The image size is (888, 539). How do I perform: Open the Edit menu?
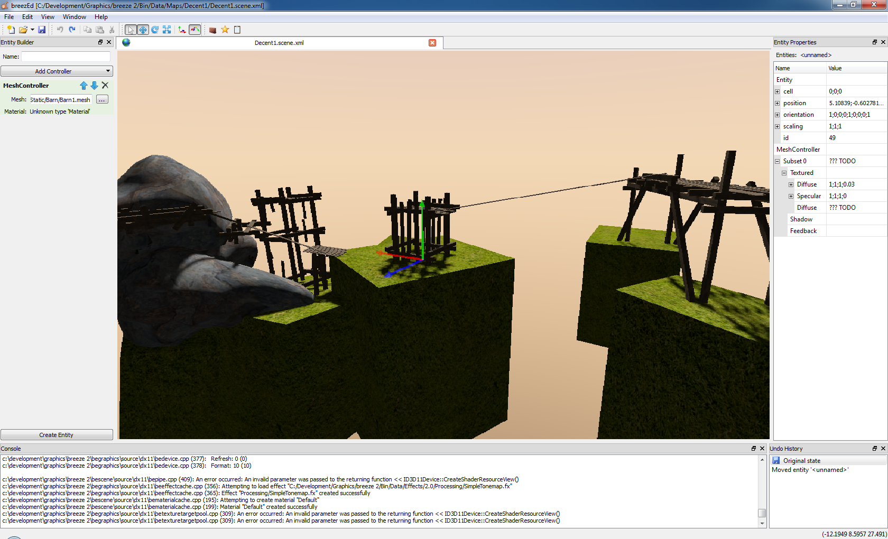[x=27, y=17]
